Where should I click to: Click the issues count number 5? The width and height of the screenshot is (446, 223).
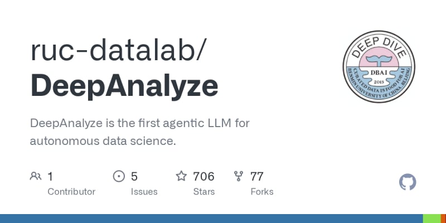pyautogui.click(x=134, y=177)
